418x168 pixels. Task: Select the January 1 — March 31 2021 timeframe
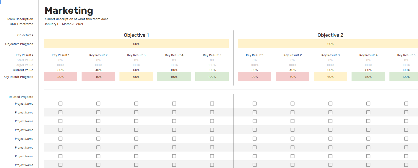coord(64,24)
